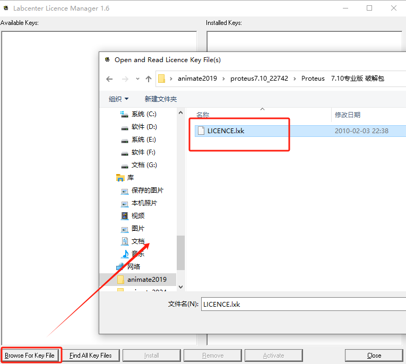Open the 视频 library
The width and height of the screenshot is (406, 364).
(138, 215)
